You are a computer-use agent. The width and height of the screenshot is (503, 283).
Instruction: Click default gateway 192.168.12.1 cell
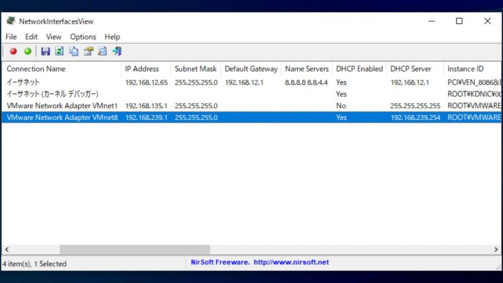pos(244,83)
